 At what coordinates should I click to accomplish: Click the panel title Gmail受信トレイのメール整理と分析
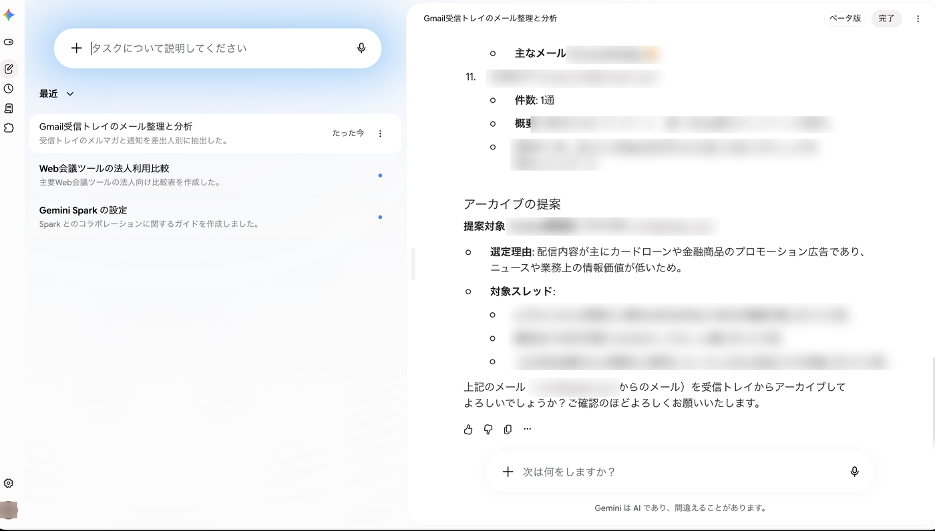pyautogui.click(x=490, y=19)
